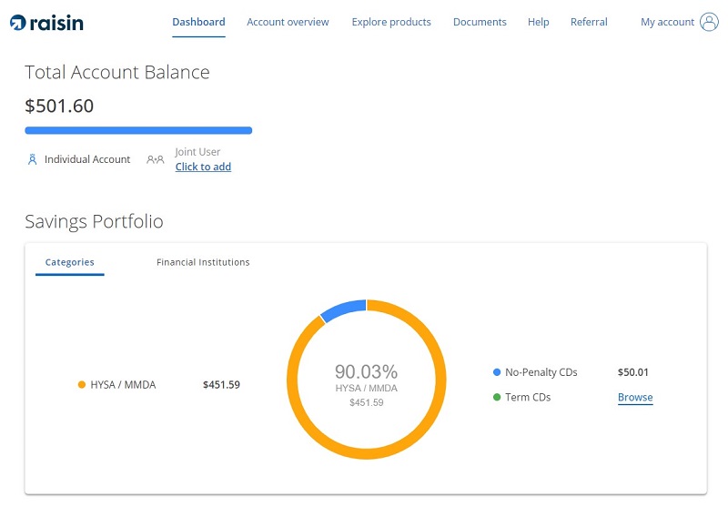Click the blue account balance progress bar

coord(138,130)
